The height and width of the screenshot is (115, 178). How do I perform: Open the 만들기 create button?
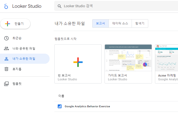pos(15,24)
